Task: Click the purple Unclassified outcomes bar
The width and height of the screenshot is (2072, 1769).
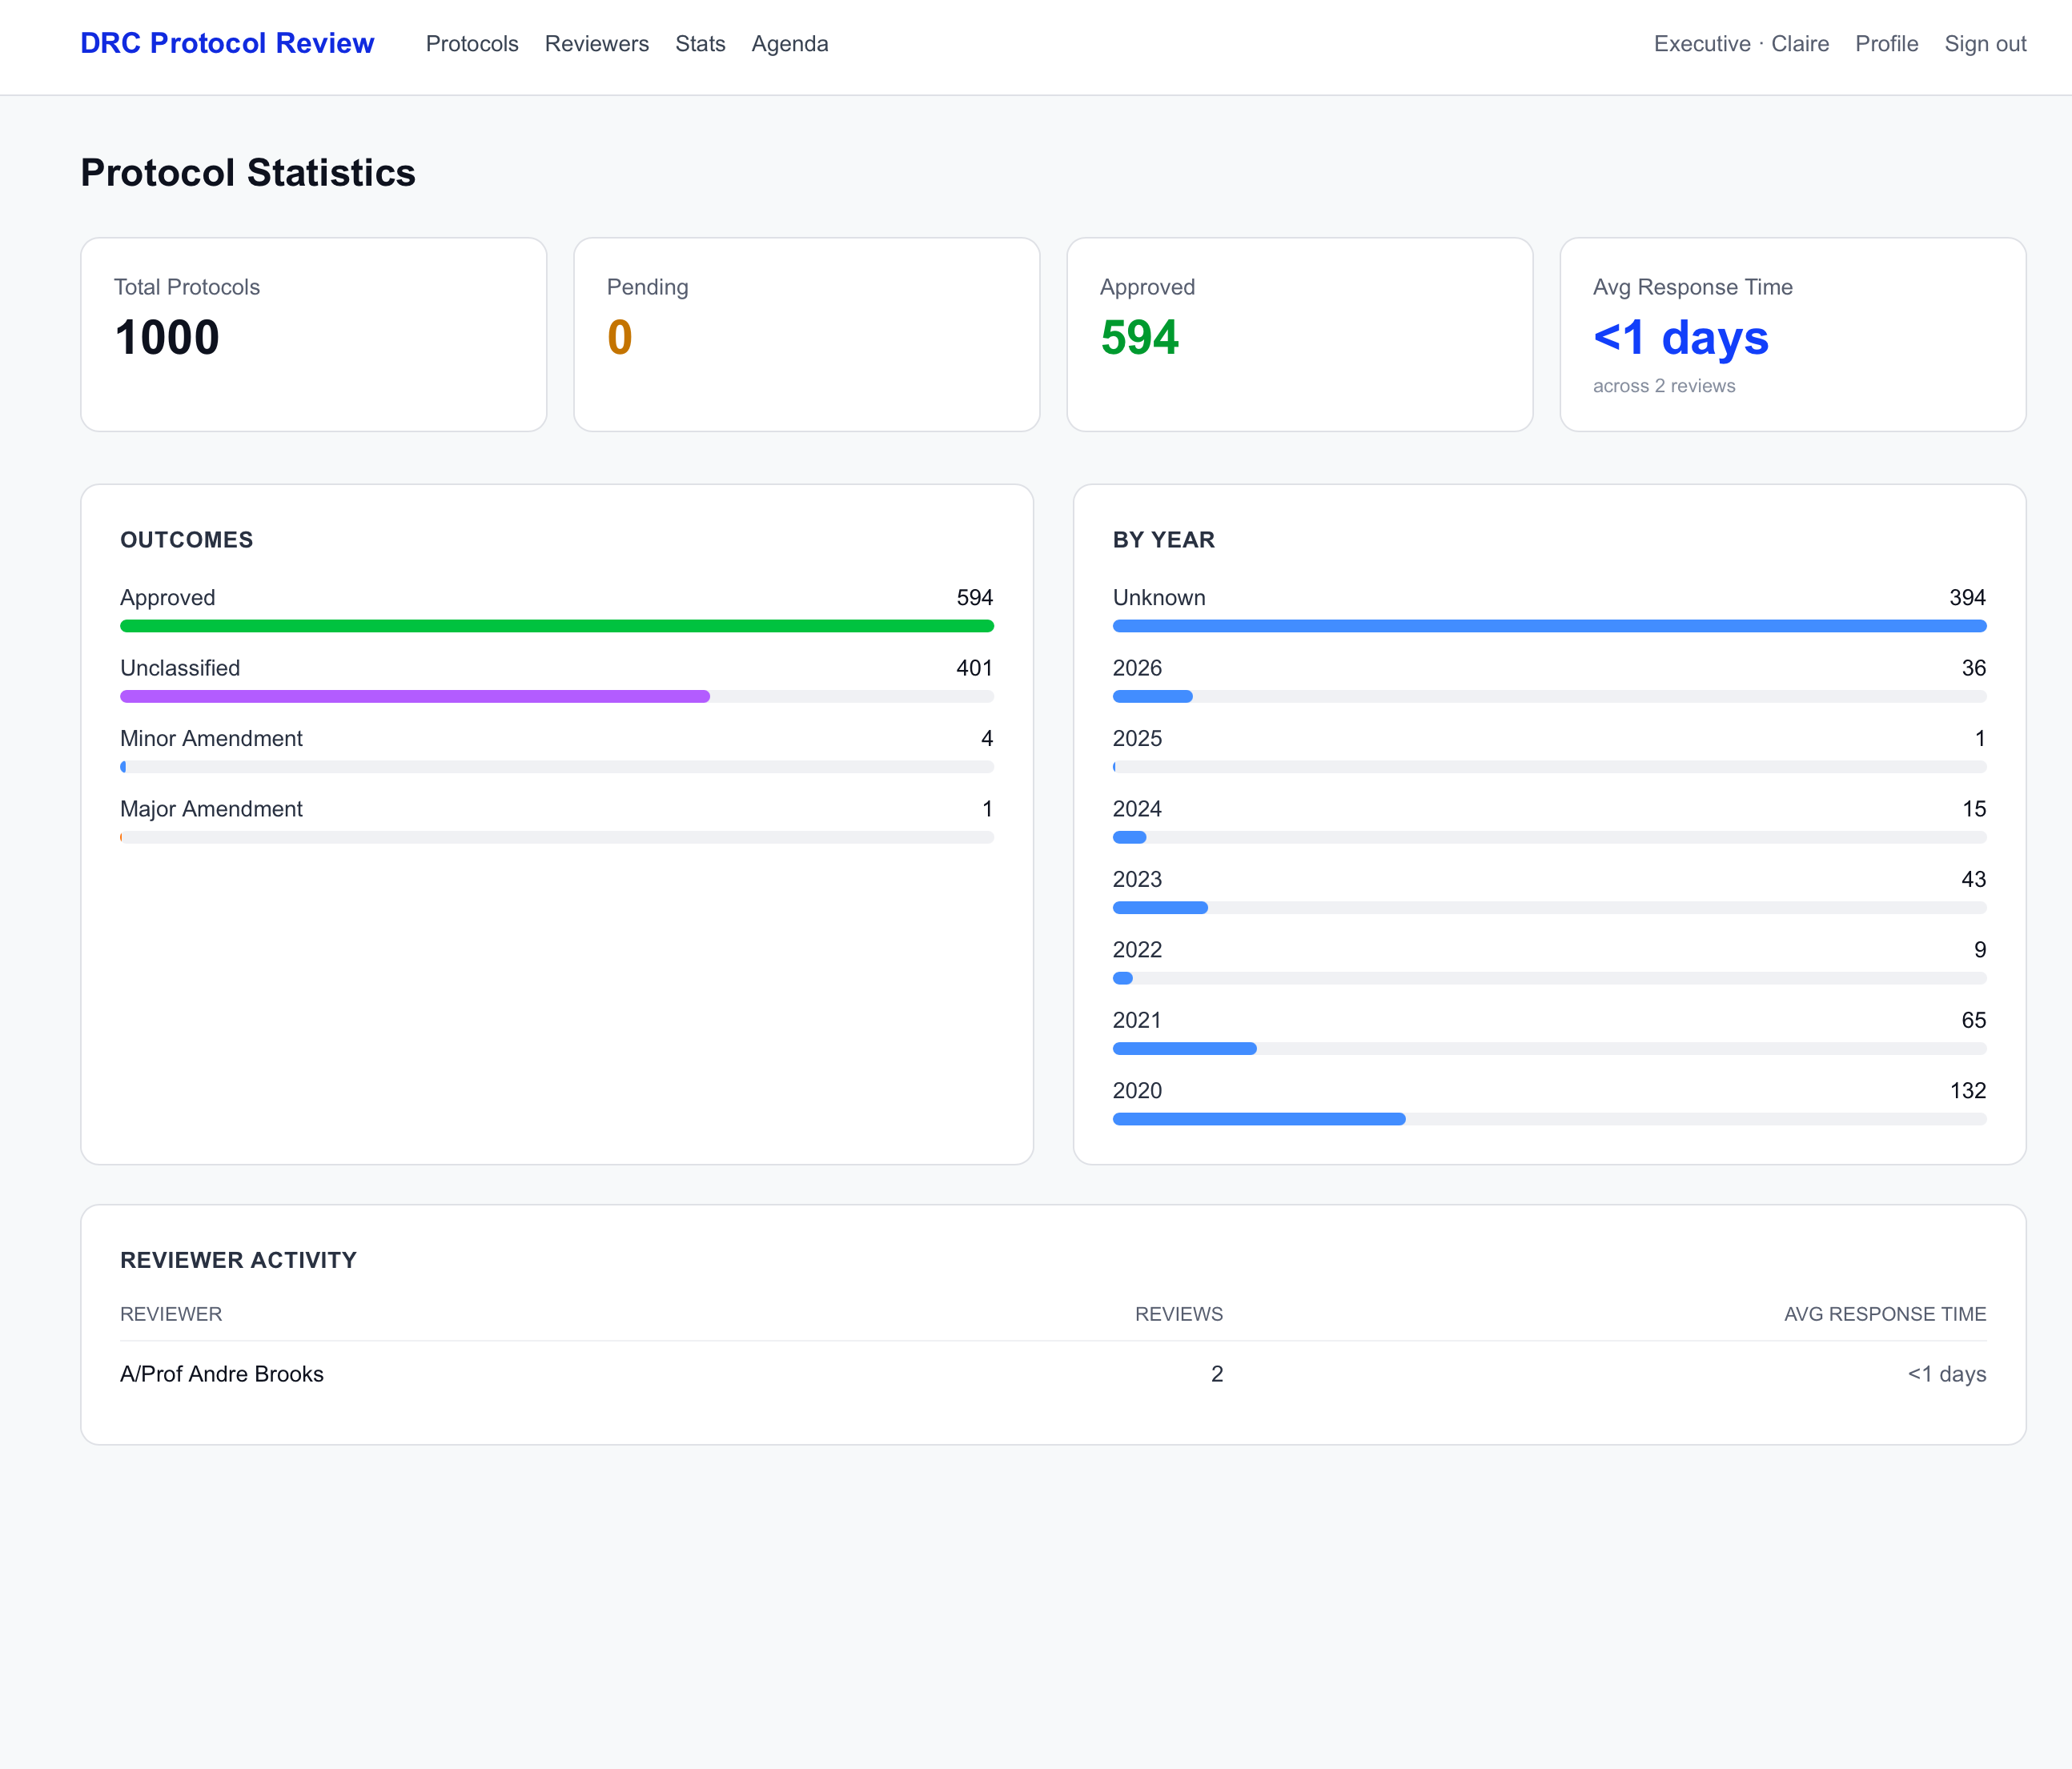Action: pyautogui.click(x=415, y=696)
